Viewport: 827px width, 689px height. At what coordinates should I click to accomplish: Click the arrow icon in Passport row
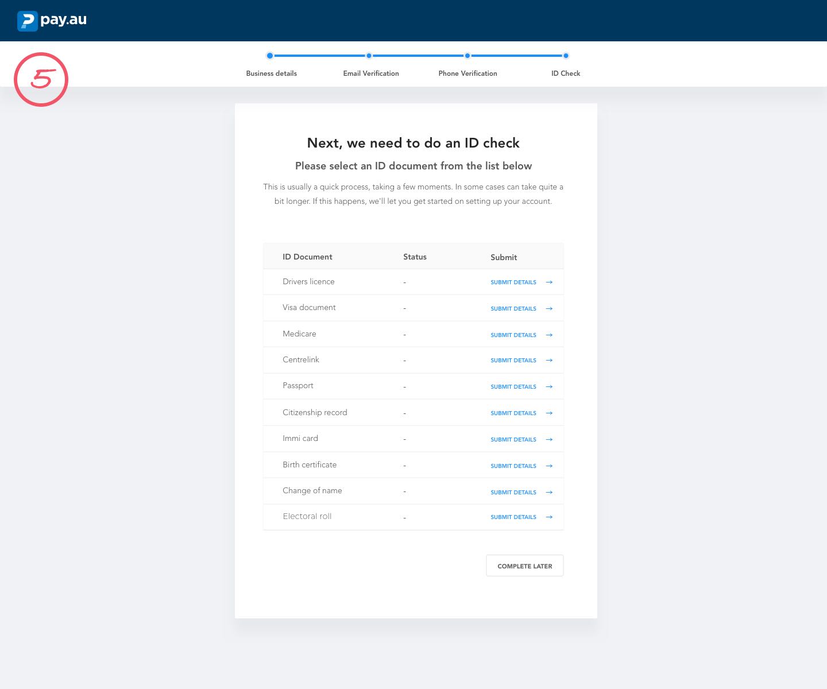point(549,387)
